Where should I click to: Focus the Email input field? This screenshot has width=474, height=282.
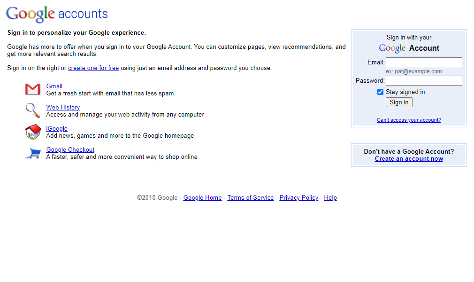click(424, 62)
